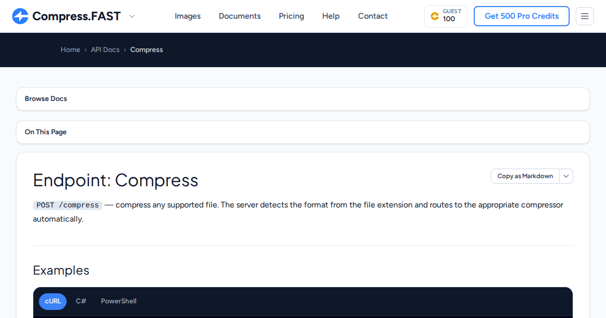606x318 pixels.
Task: Click the Compress.FAST brand name text
Action: pos(77,16)
